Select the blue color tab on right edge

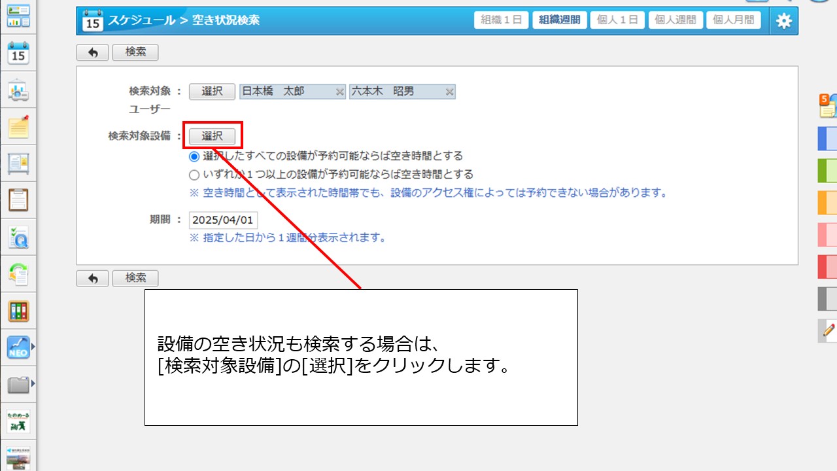pyautogui.click(x=828, y=139)
